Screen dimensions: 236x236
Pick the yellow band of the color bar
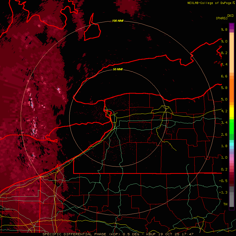click(x=232, y=112)
